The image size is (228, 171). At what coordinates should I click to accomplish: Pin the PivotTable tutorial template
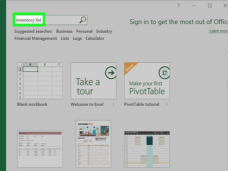pyautogui.click(x=167, y=104)
